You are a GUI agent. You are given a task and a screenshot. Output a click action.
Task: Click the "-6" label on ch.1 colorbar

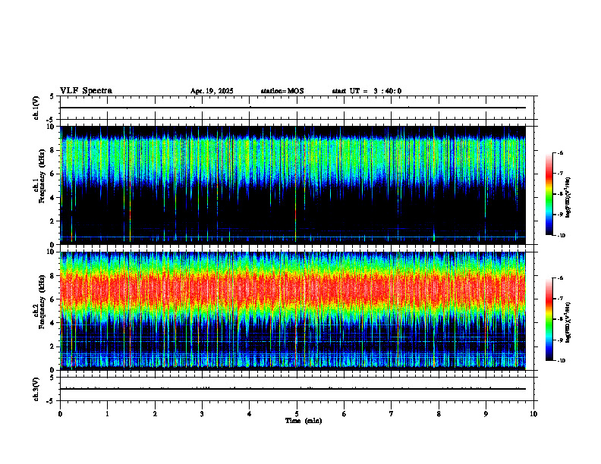(x=560, y=152)
